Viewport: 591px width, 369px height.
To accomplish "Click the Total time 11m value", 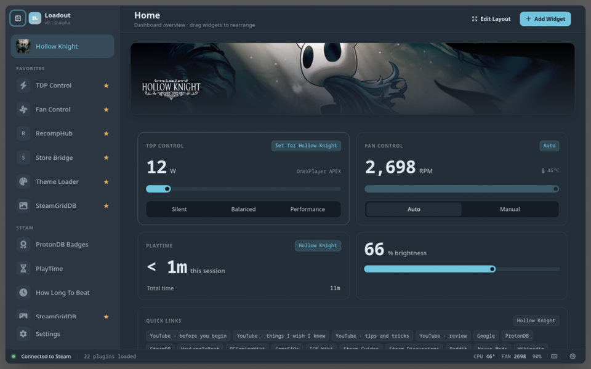I will pos(335,288).
